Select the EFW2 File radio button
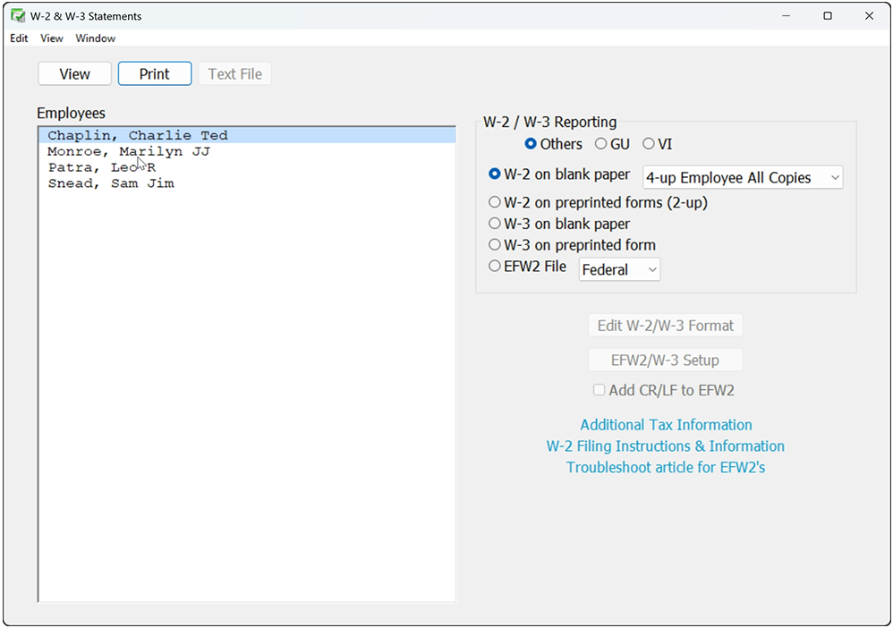 pos(494,266)
